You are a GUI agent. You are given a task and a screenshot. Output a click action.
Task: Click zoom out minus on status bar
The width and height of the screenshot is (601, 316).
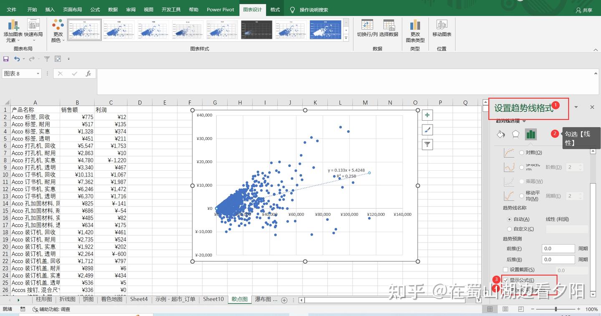pos(532,309)
